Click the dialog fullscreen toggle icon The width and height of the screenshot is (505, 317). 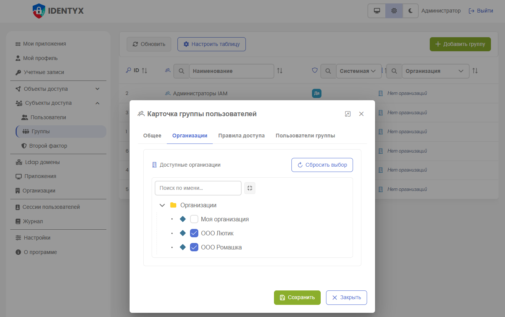click(348, 114)
